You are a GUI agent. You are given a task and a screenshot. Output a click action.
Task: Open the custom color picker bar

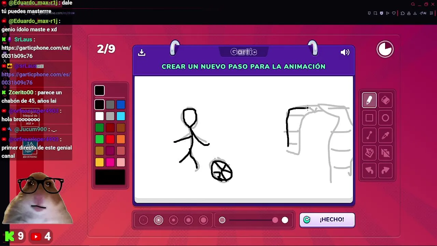110,177
